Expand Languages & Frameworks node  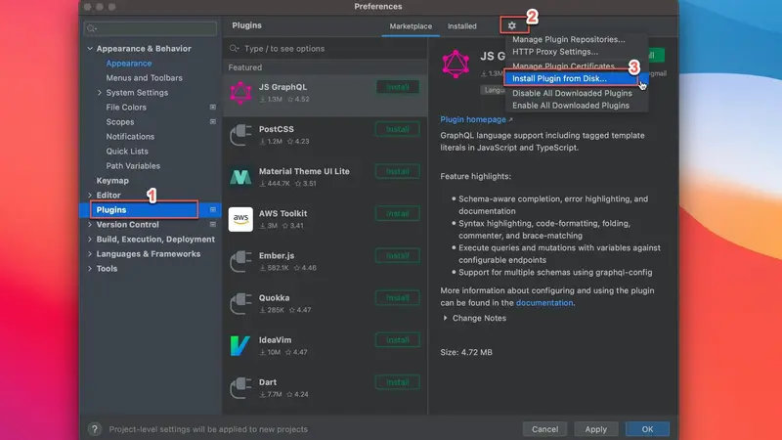tap(90, 254)
